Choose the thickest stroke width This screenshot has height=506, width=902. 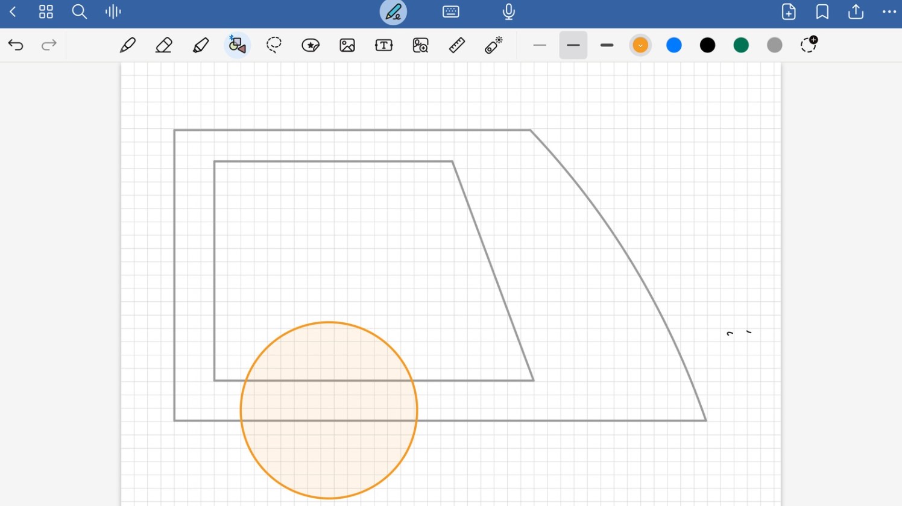click(x=607, y=45)
